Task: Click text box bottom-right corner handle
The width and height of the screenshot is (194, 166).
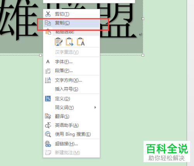Action: tap(143, 55)
